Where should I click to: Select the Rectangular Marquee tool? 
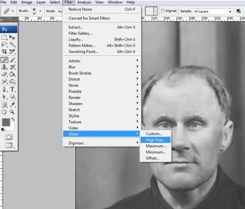[4, 37]
